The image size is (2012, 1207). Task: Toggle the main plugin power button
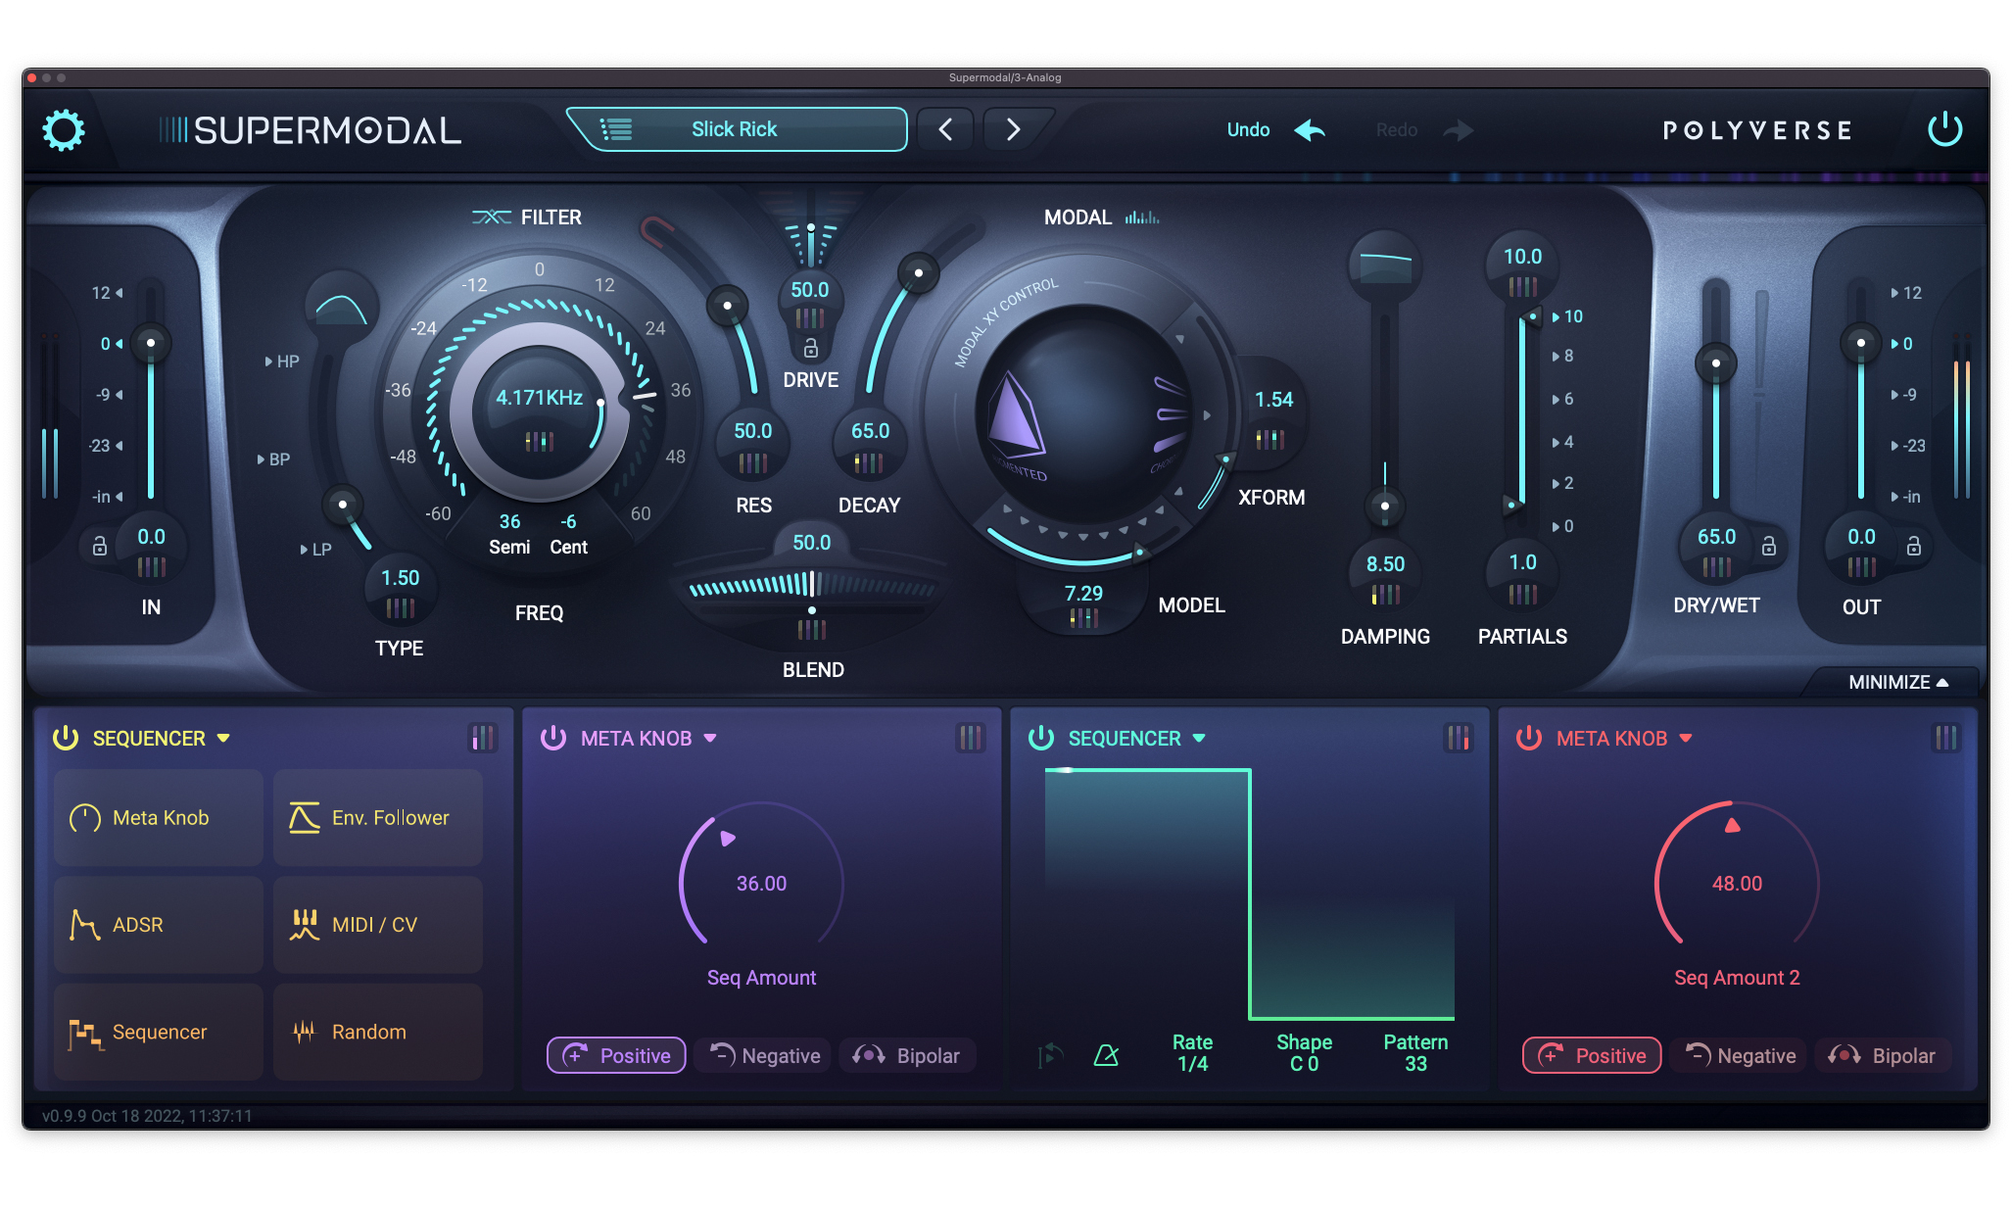click(1944, 129)
